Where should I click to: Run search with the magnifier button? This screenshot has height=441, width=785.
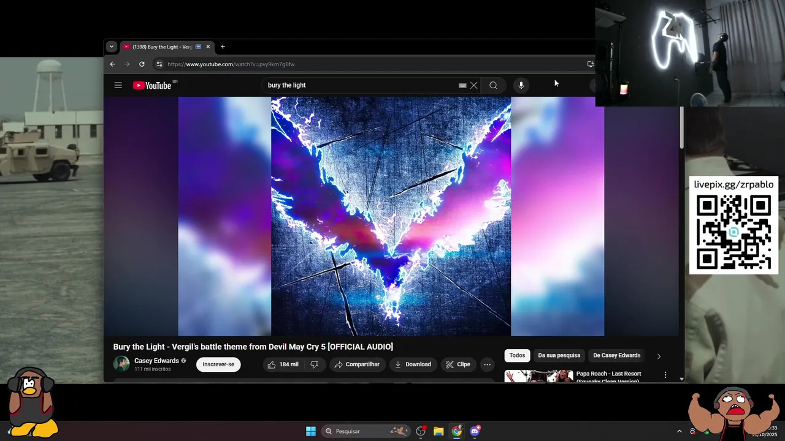coord(493,85)
